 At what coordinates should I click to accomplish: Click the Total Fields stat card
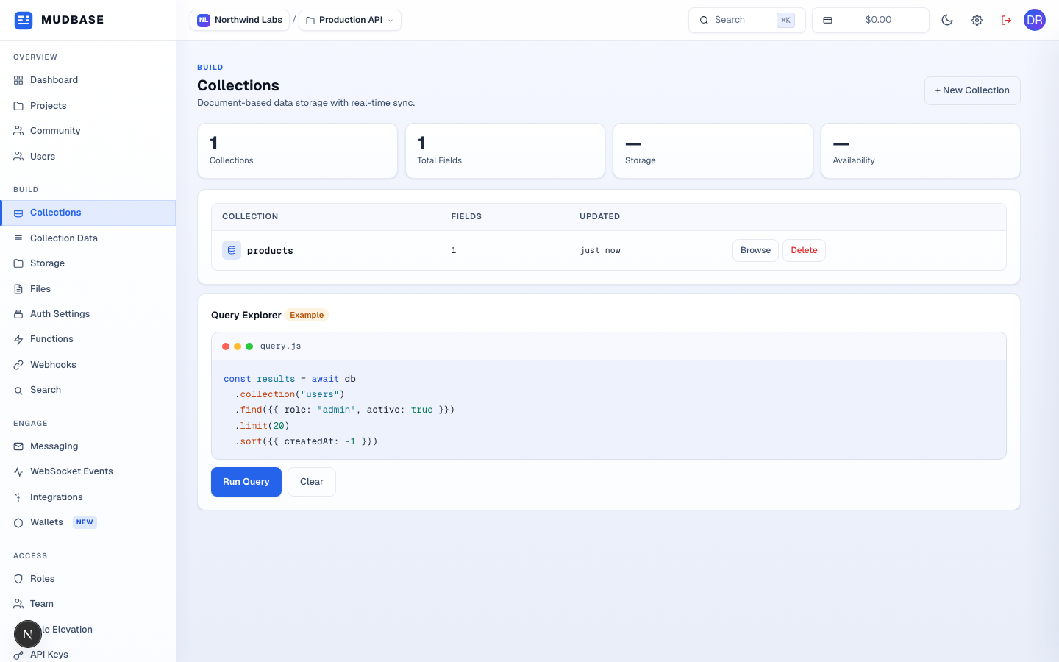pyautogui.click(x=505, y=151)
